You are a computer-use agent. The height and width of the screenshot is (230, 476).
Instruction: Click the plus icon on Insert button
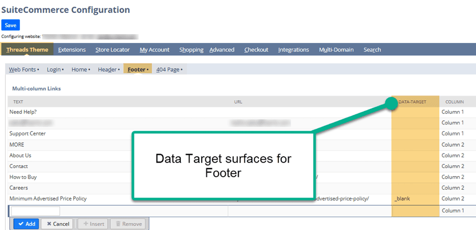(x=85, y=224)
